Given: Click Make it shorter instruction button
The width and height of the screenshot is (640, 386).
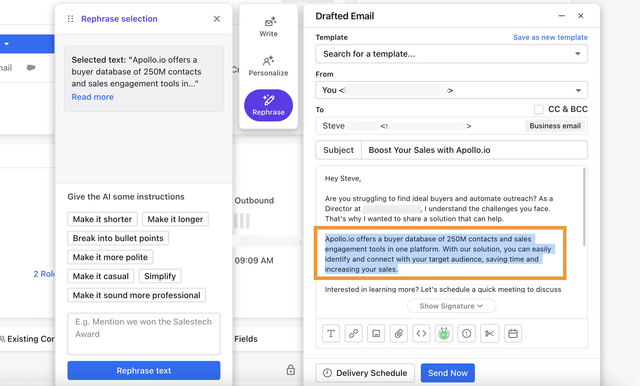Looking at the screenshot, I should (x=102, y=219).
